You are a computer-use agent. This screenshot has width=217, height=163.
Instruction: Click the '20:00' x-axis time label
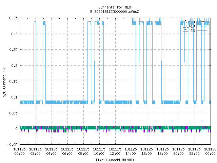(178, 153)
